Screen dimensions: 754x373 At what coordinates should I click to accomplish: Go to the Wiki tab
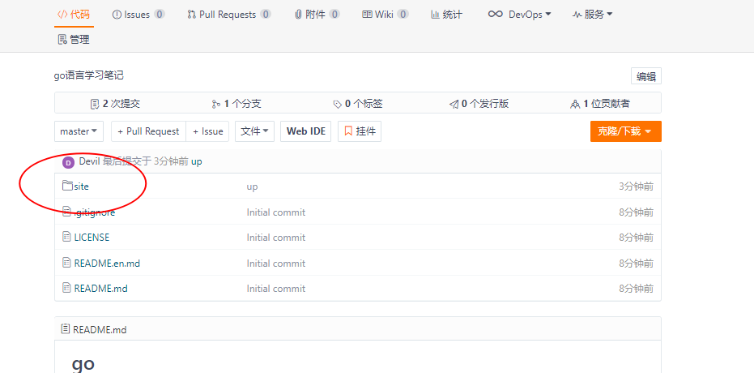[x=385, y=15]
